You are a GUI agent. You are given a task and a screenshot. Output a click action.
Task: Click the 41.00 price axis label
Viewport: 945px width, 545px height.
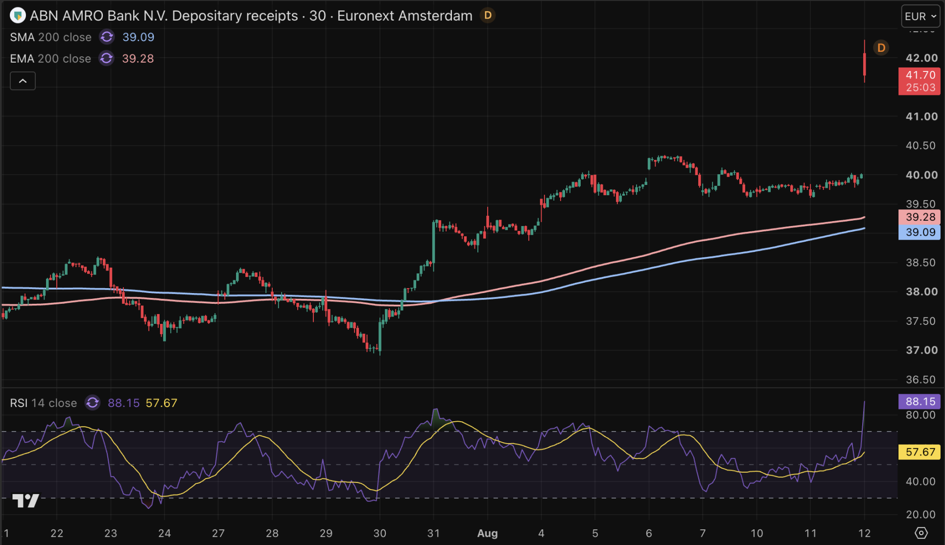click(x=921, y=116)
